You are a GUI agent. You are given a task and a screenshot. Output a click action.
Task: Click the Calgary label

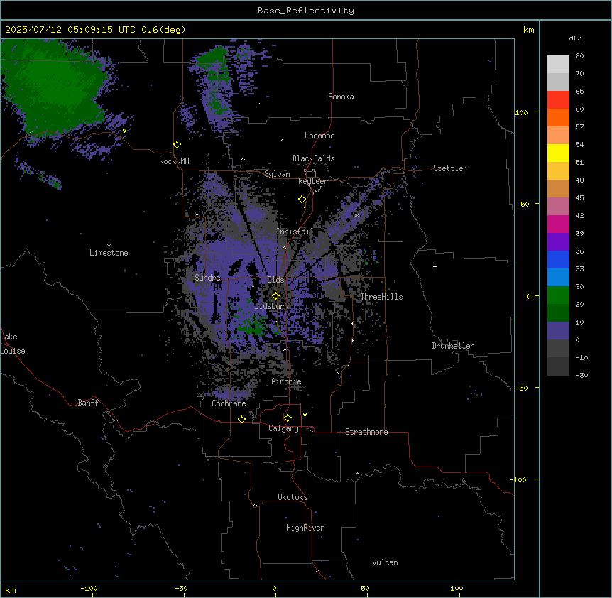click(283, 428)
